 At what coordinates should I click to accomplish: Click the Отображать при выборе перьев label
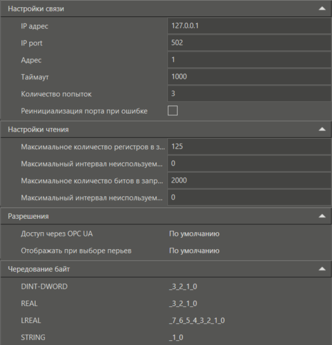point(76,250)
